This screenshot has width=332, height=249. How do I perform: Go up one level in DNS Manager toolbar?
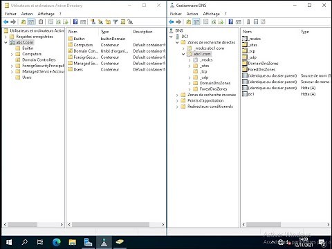[x=189, y=22]
